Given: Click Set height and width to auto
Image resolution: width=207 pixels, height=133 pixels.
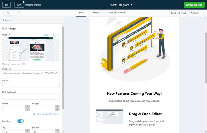Looking at the screenshot, I should (46, 114).
